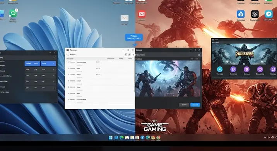Click the blue confirm button in image dialog
The height and width of the screenshot is (151, 277).
[195, 105]
